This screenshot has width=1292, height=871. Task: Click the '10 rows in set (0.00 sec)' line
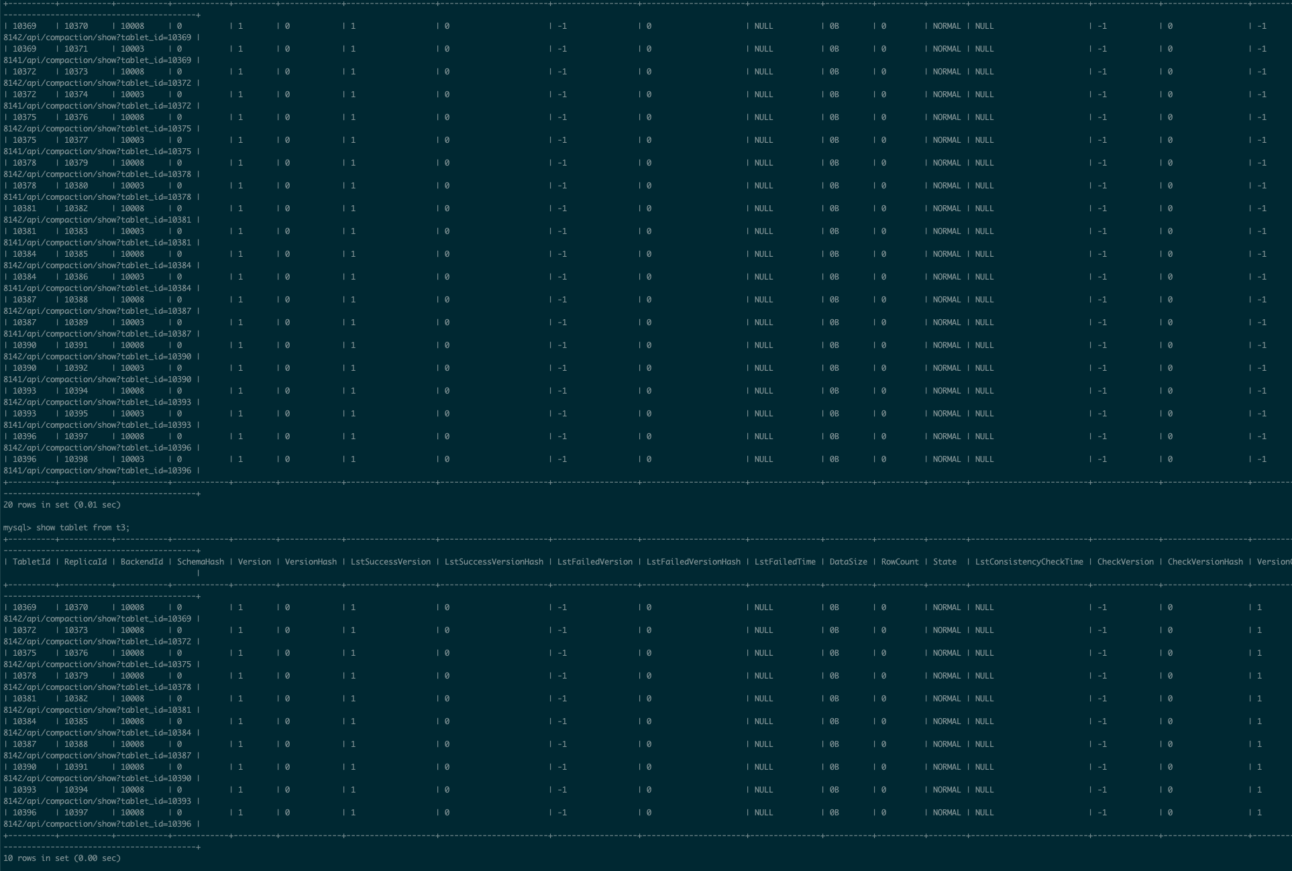tap(62, 858)
